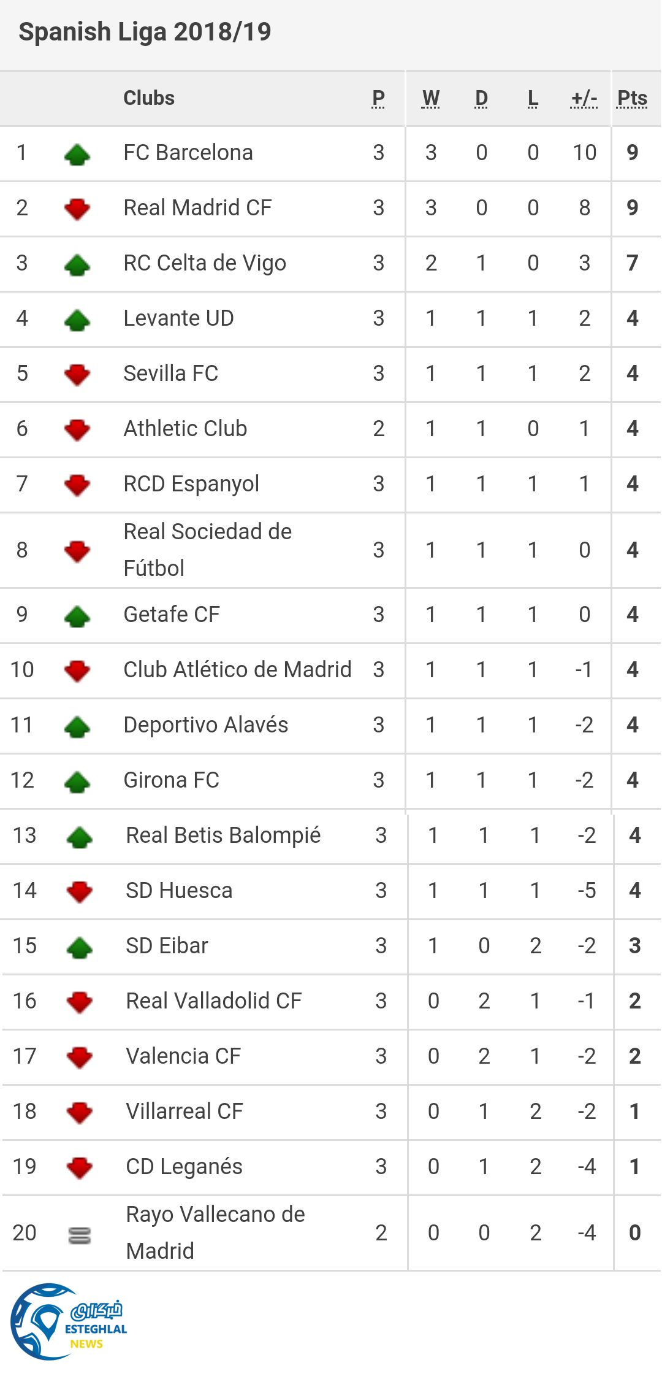The height and width of the screenshot is (1379, 662).
Task: Click the green arrow next to Getafe CF
Action: 77,616
